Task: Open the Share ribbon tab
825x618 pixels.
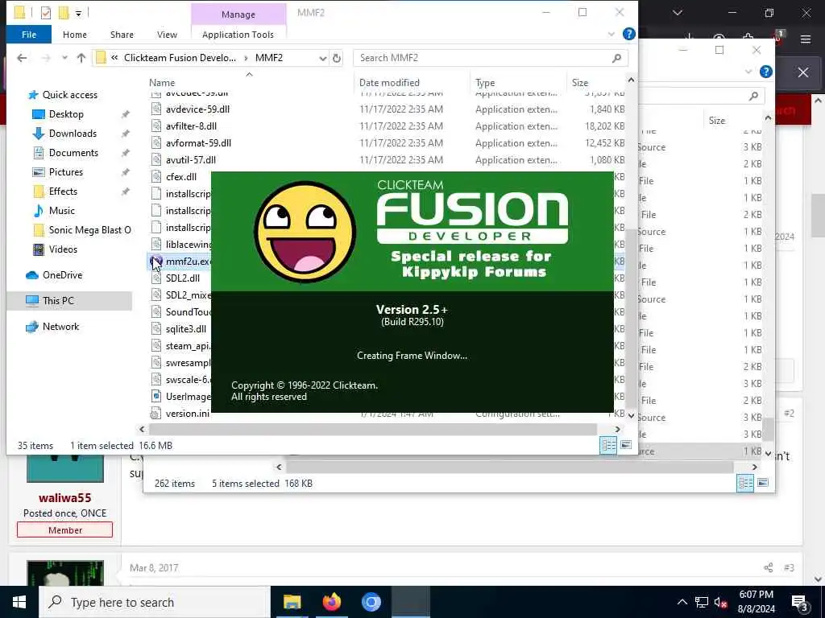Action: coord(122,35)
